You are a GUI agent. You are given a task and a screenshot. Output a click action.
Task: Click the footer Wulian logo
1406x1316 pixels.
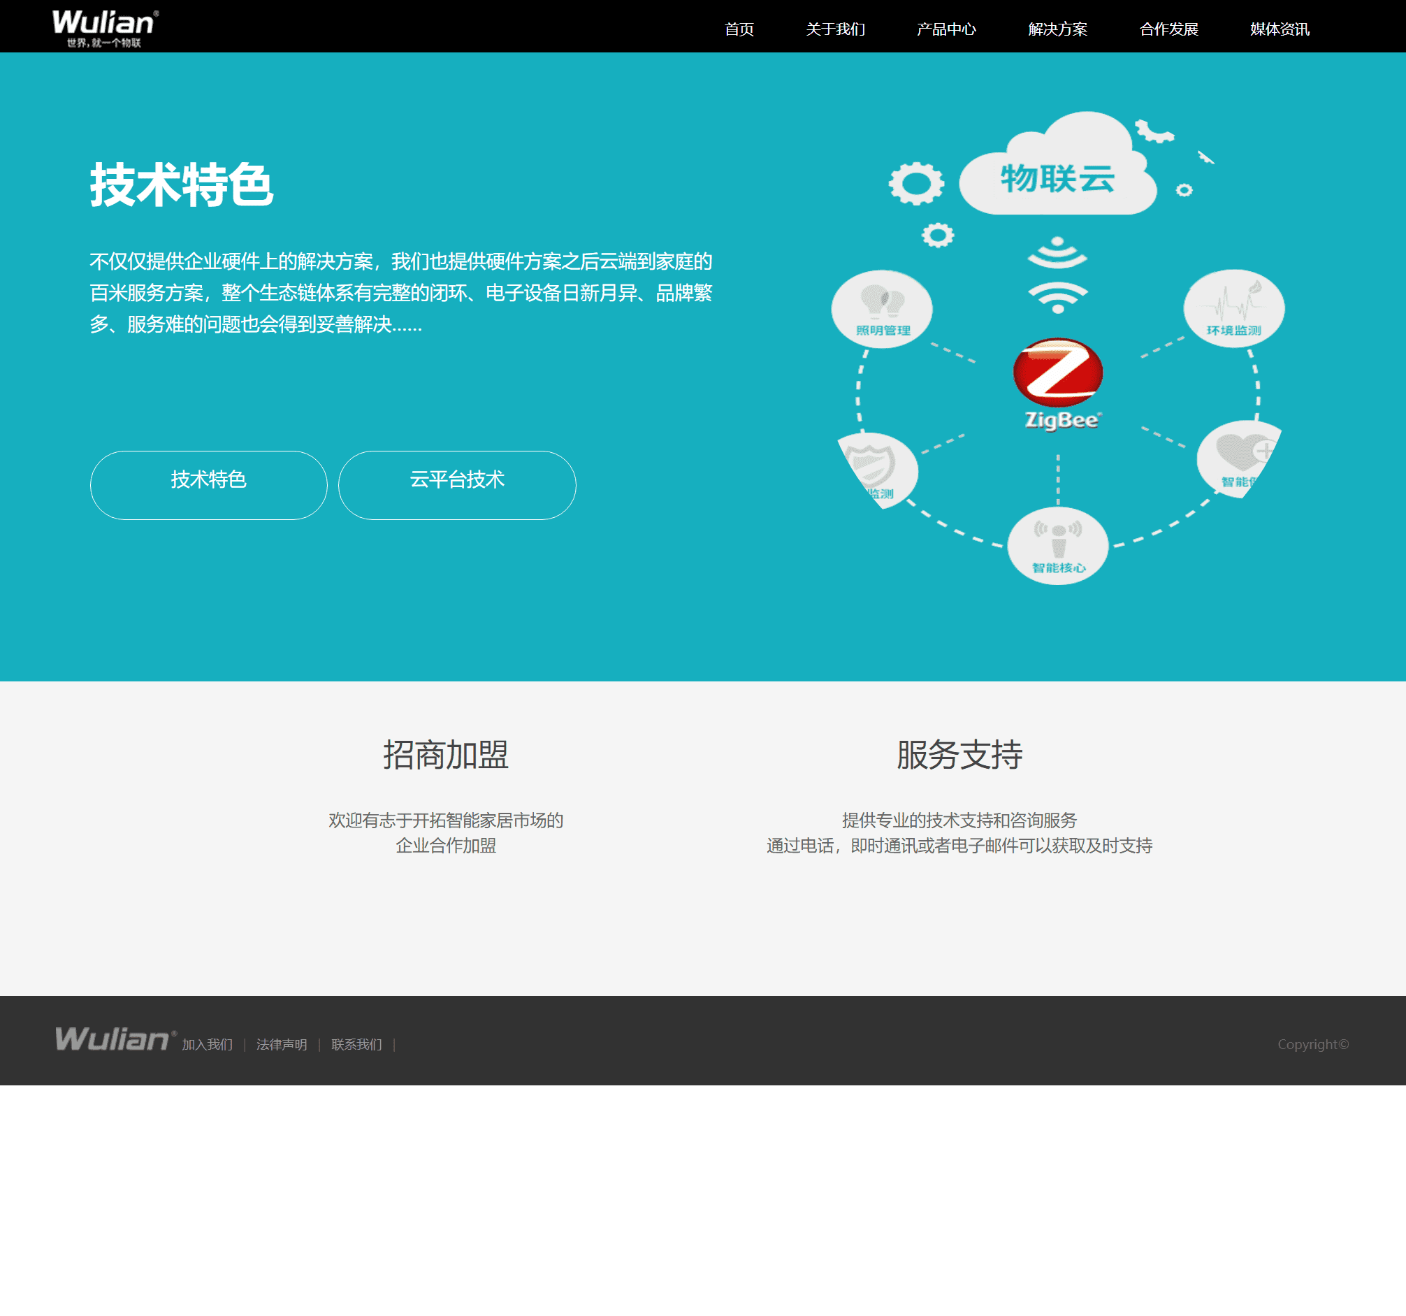coord(116,1039)
